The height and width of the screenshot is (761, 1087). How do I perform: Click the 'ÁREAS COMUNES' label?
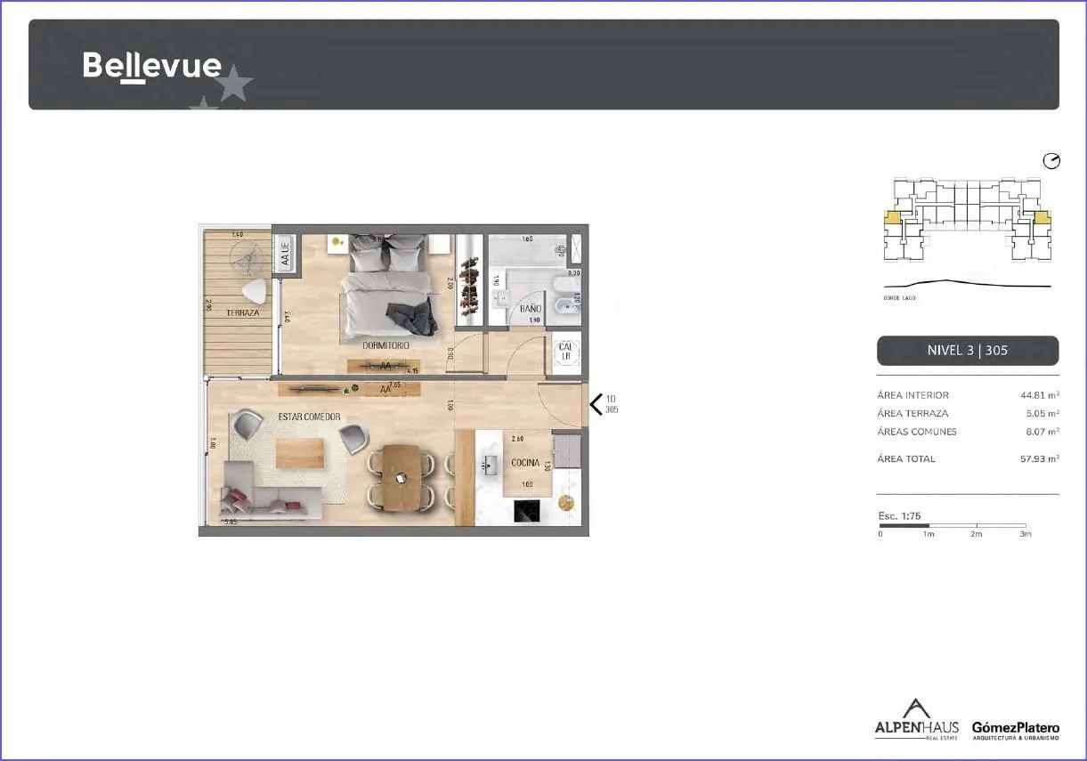pos(917,432)
